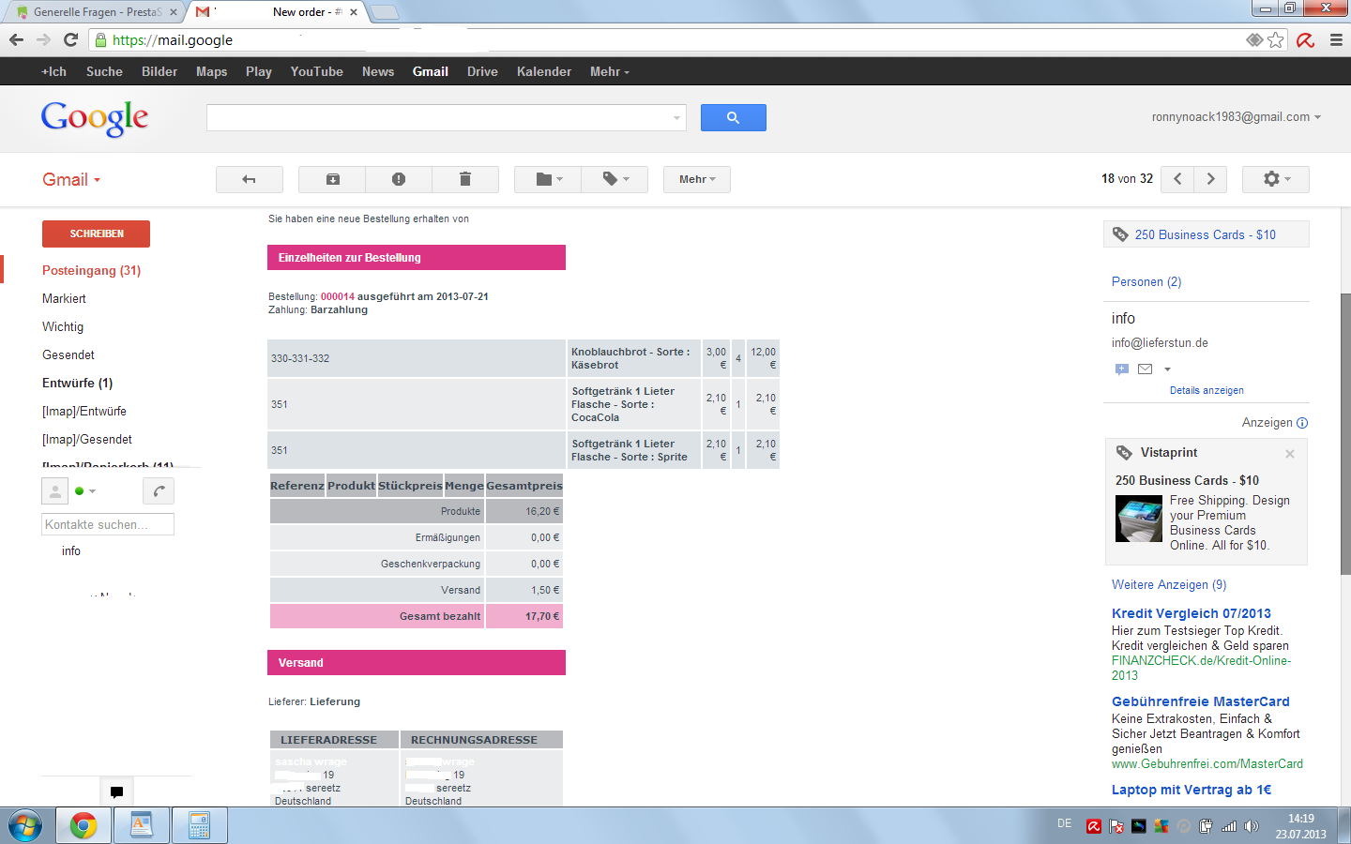Open Drive from the Google bar

click(x=482, y=71)
